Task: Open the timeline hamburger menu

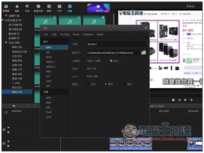Action: [x=6, y=112]
